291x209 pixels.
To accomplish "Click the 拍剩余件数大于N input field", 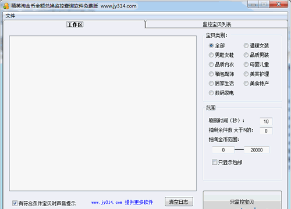I will [x=266, y=131].
